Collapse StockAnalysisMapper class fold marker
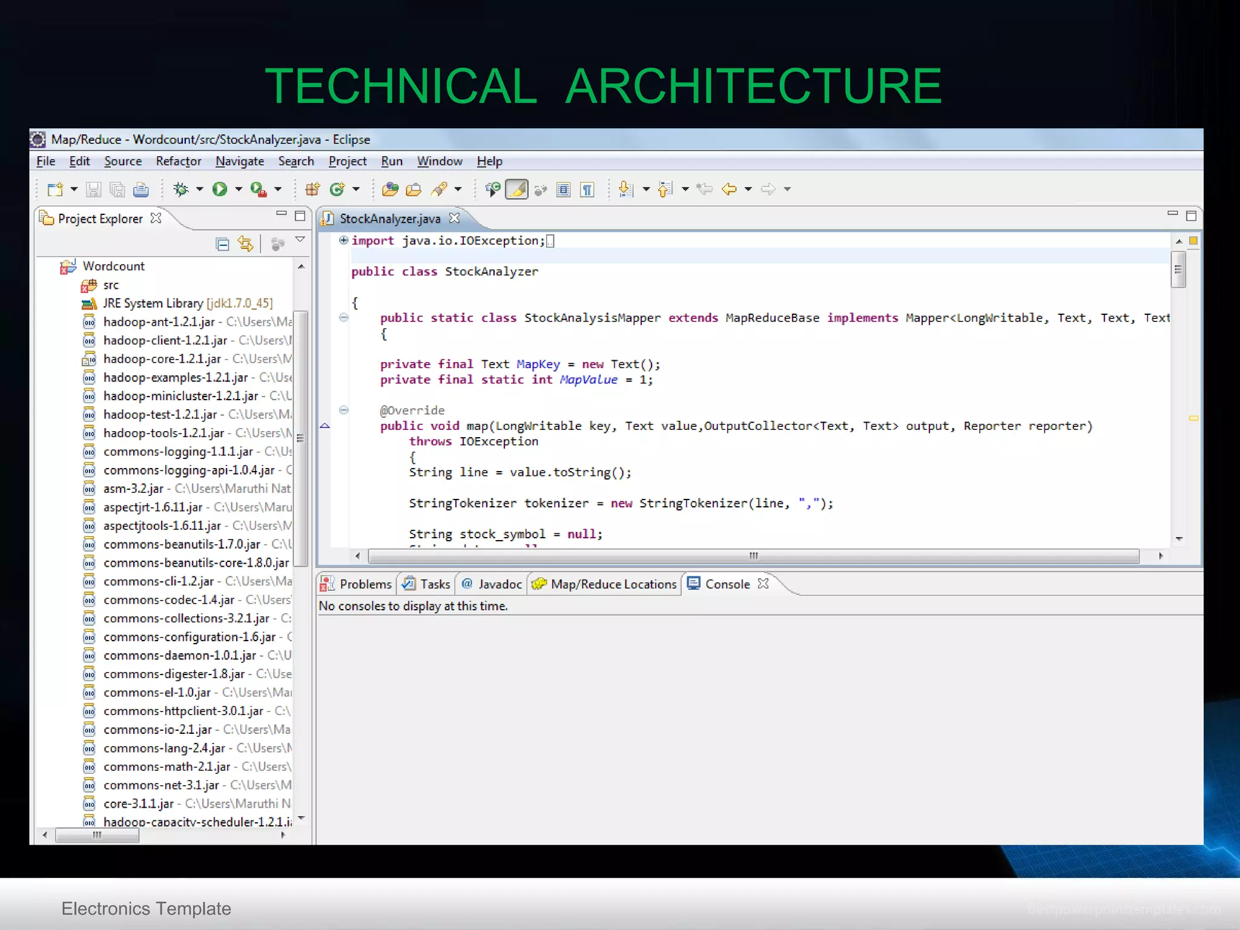Screen dimensions: 1240x930 [x=343, y=317]
